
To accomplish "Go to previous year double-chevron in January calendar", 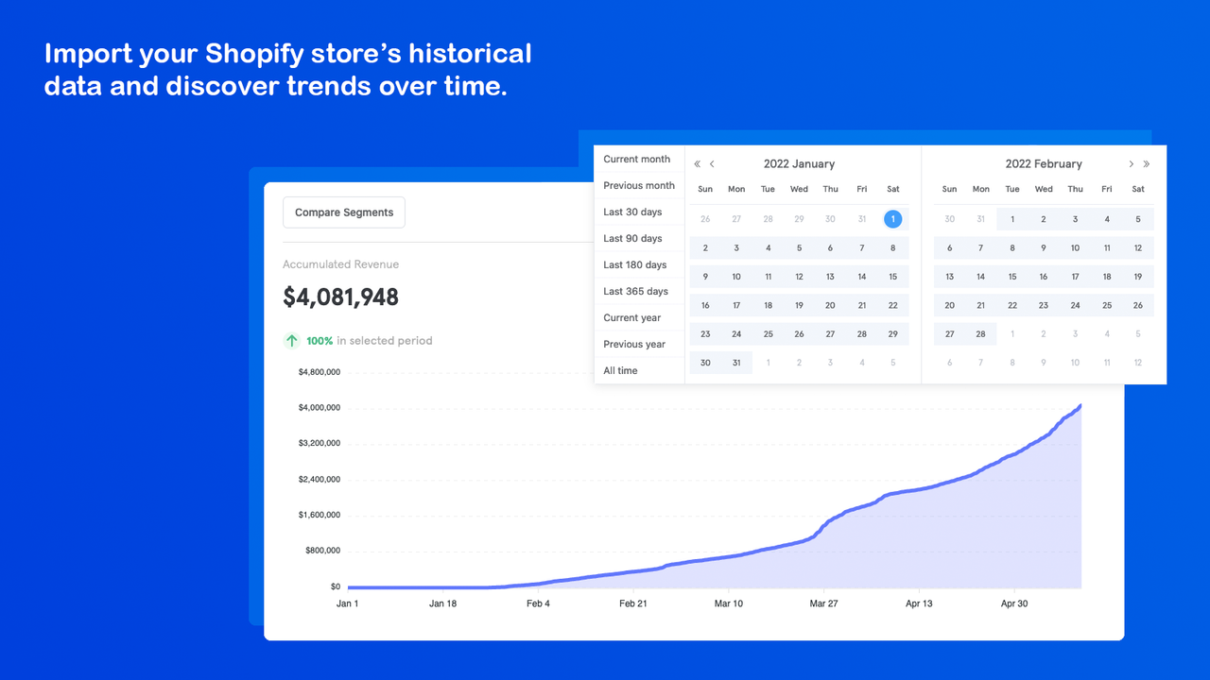I will coord(698,164).
